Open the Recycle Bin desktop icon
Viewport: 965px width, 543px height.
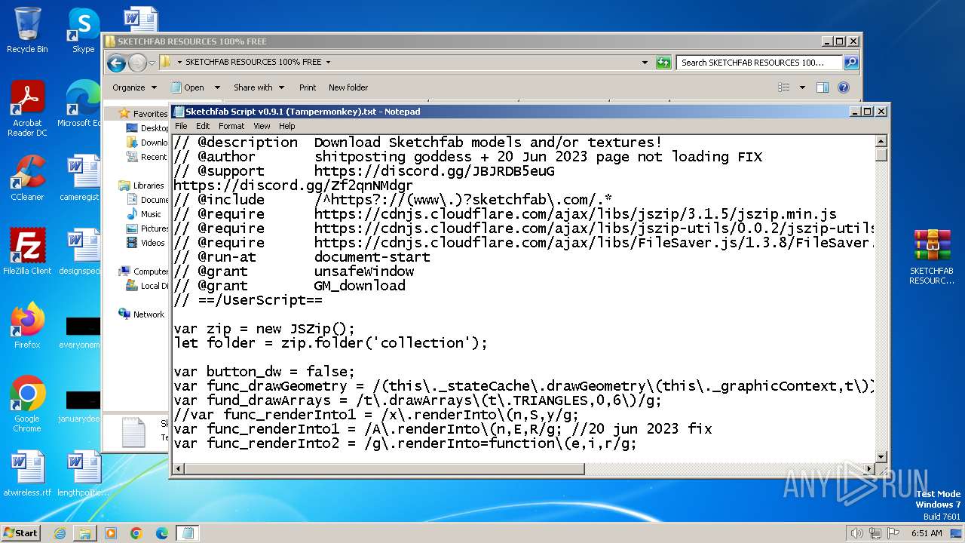pyautogui.click(x=27, y=30)
